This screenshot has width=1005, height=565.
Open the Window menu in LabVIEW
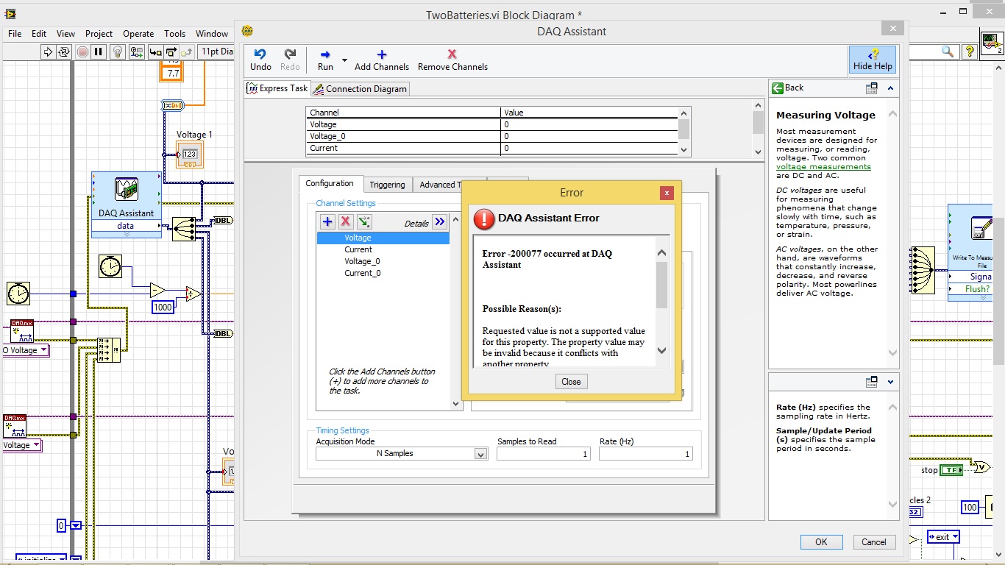(x=212, y=33)
